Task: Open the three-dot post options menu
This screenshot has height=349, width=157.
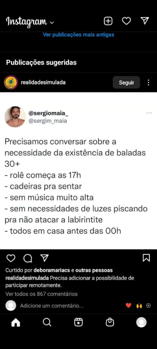Action: click(x=148, y=82)
